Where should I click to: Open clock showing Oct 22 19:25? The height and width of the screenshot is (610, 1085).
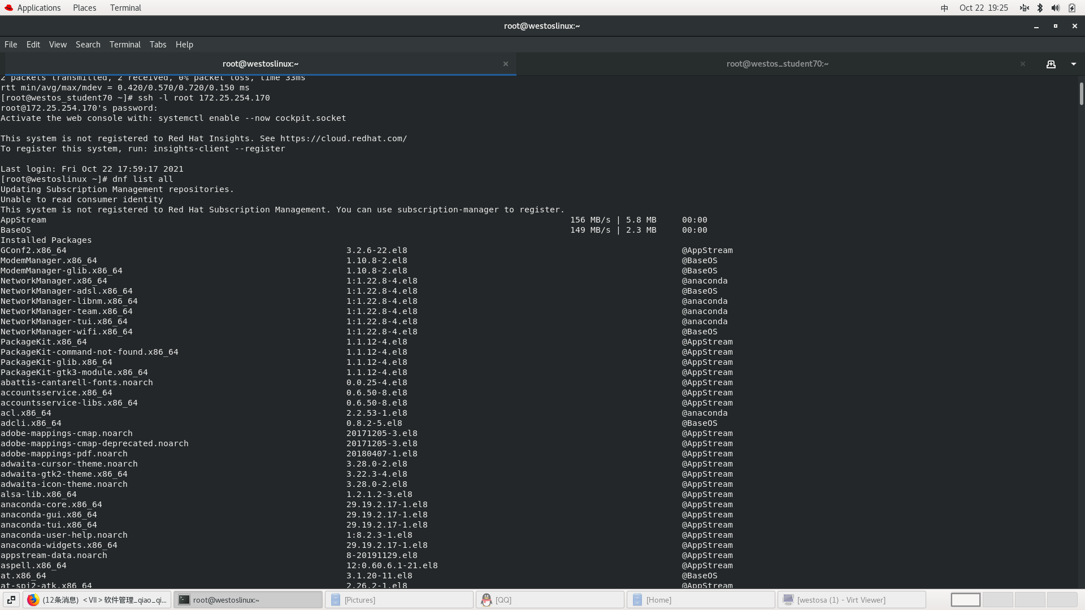pyautogui.click(x=983, y=8)
